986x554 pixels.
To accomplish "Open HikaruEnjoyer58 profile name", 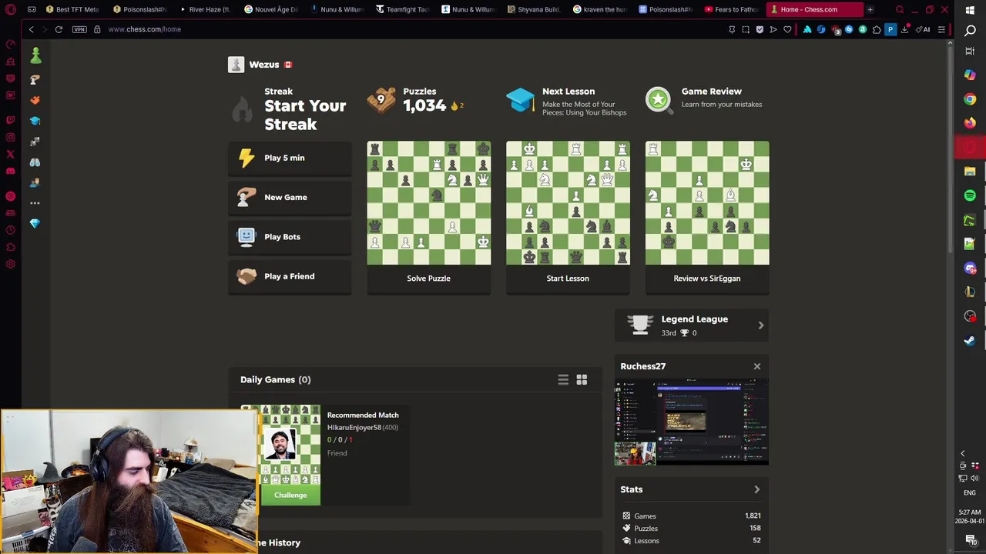I will click(x=354, y=427).
